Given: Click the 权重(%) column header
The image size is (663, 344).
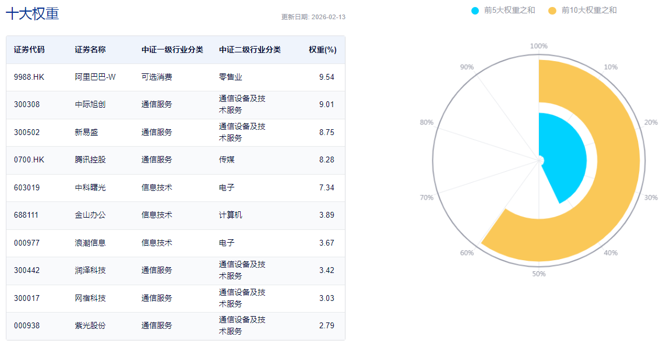Looking at the screenshot, I should point(323,50).
